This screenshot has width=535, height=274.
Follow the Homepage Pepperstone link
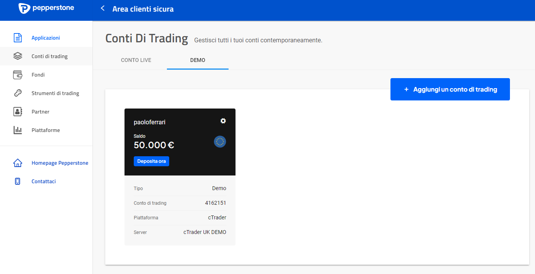(x=60, y=163)
